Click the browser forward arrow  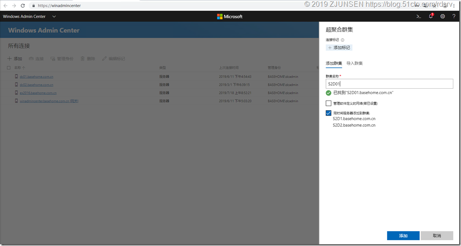point(14,5)
